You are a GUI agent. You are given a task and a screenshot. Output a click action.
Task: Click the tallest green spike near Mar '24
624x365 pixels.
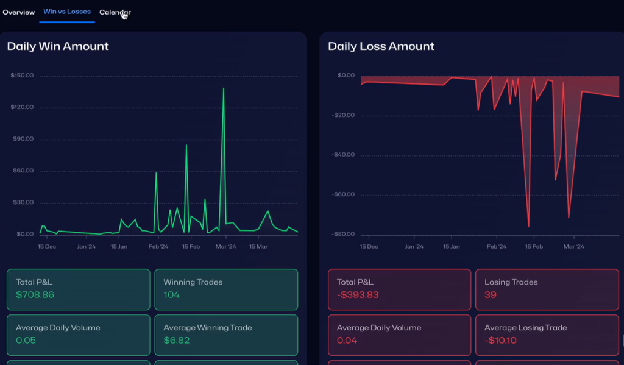tap(224, 89)
